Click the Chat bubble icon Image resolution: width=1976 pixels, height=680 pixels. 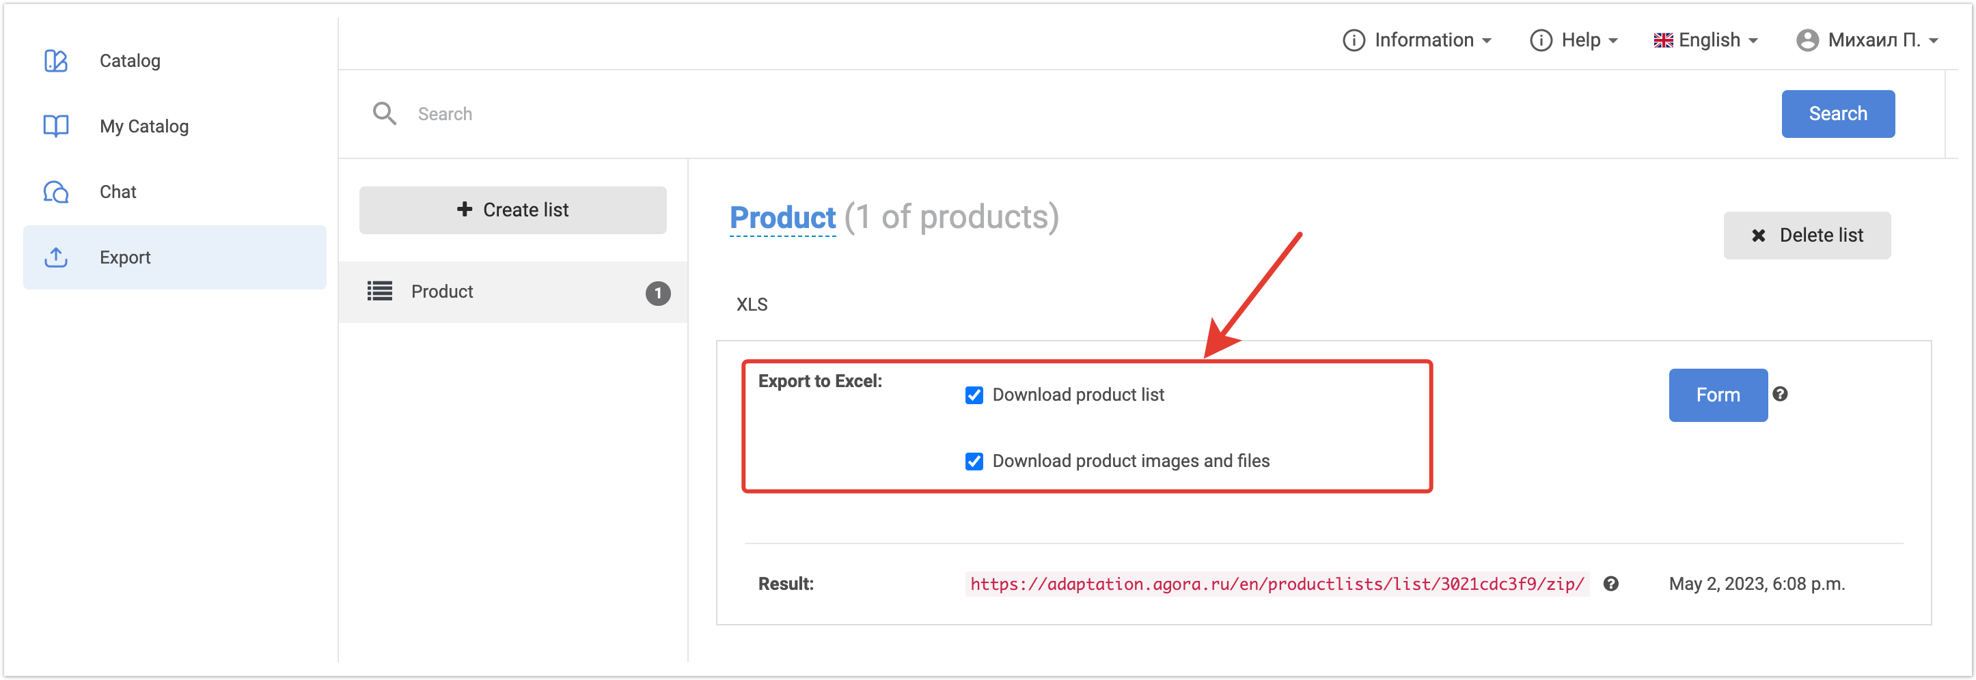point(56,192)
